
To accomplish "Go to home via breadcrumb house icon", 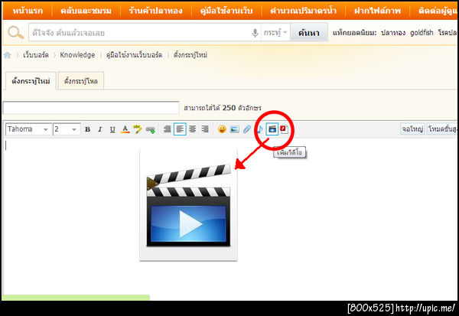I will pos(8,55).
